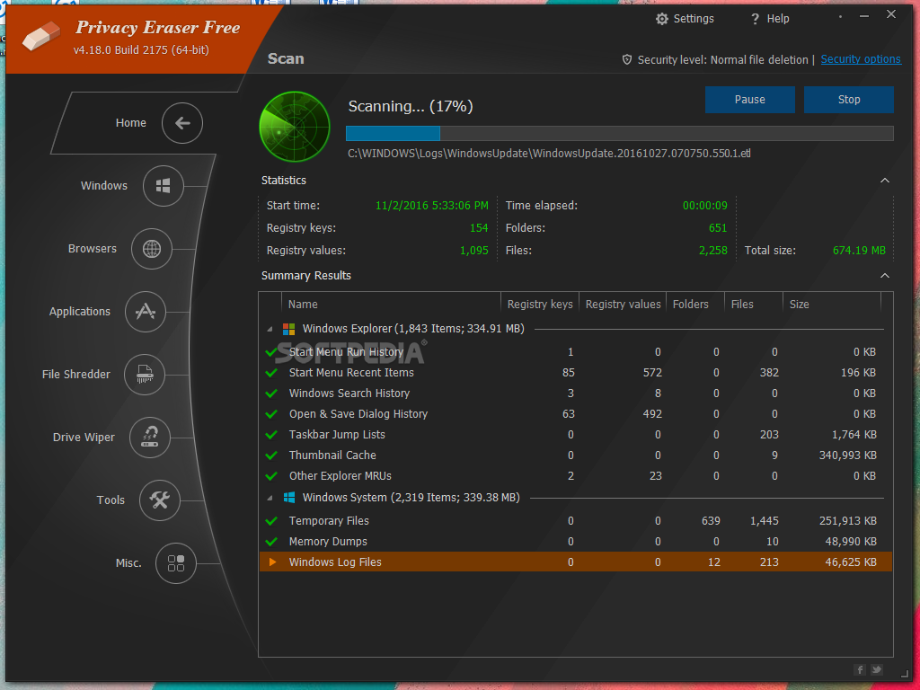The image size is (920, 690).
Task: Click the scan progress bar
Action: (x=620, y=133)
